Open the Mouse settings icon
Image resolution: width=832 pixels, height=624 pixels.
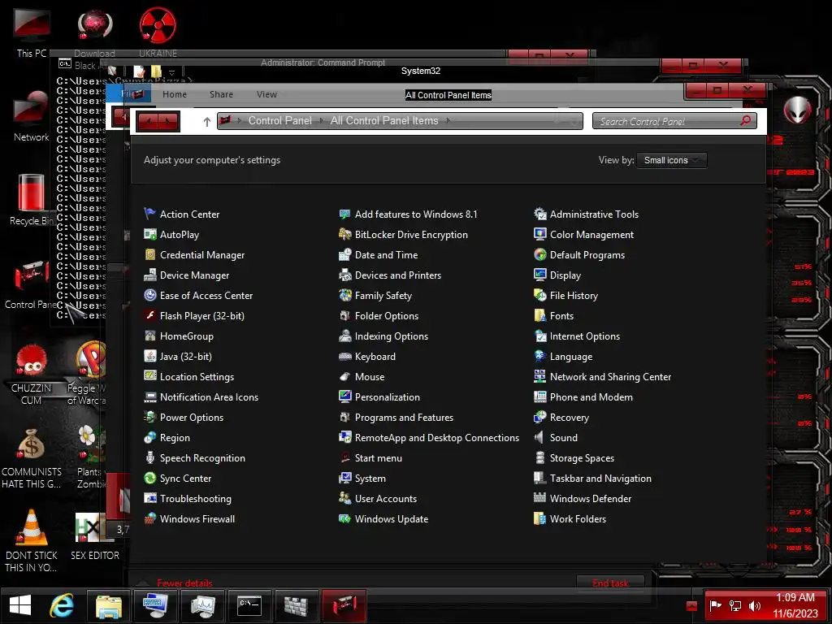(x=344, y=377)
